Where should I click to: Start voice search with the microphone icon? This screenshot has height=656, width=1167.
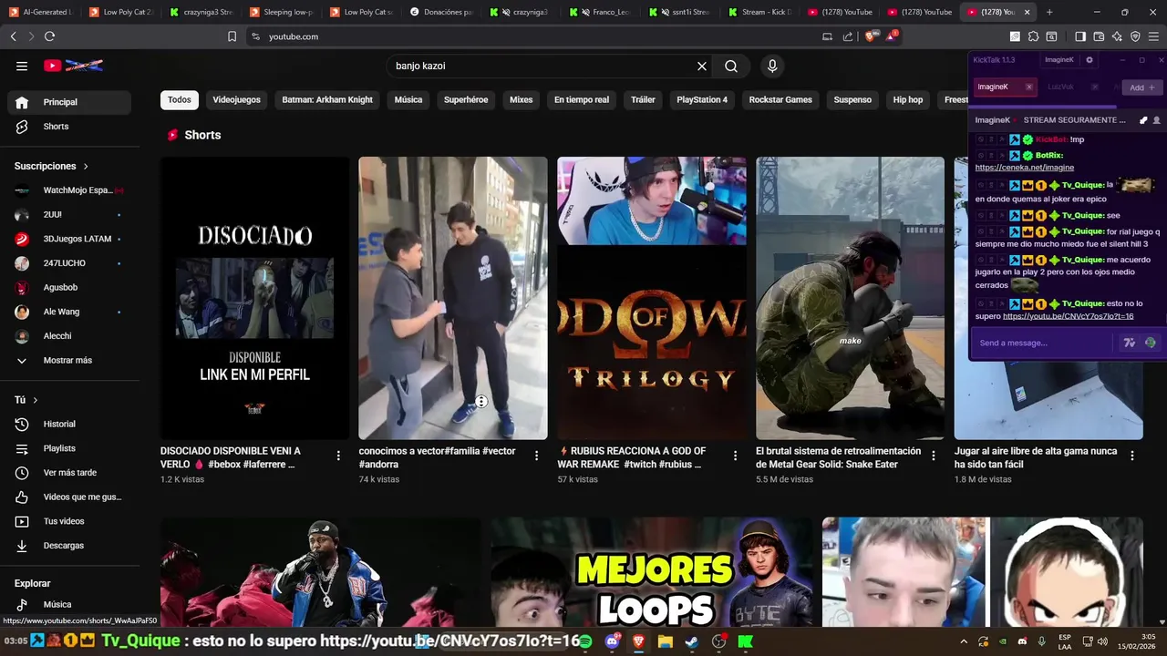pyautogui.click(x=772, y=66)
